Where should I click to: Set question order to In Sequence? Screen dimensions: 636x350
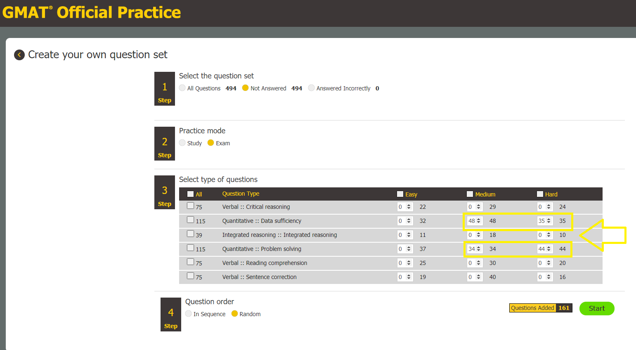tap(188, 314)
